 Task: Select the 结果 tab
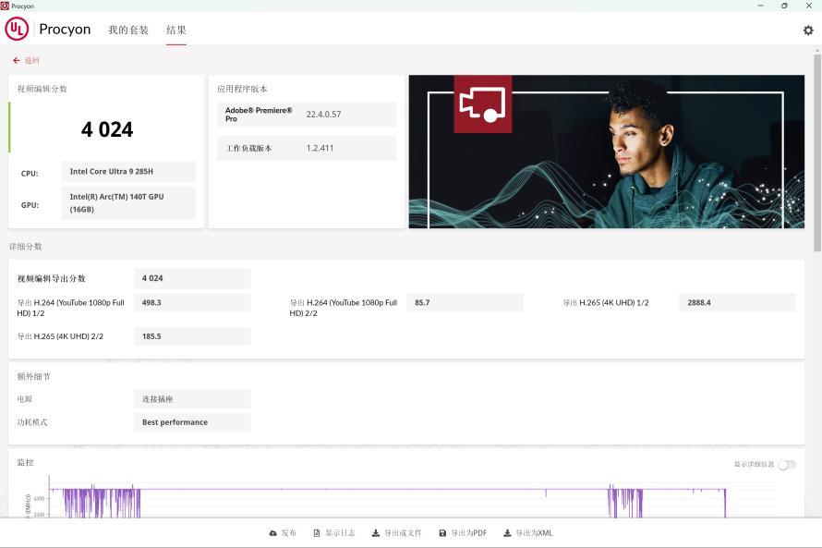click(176, 30)
